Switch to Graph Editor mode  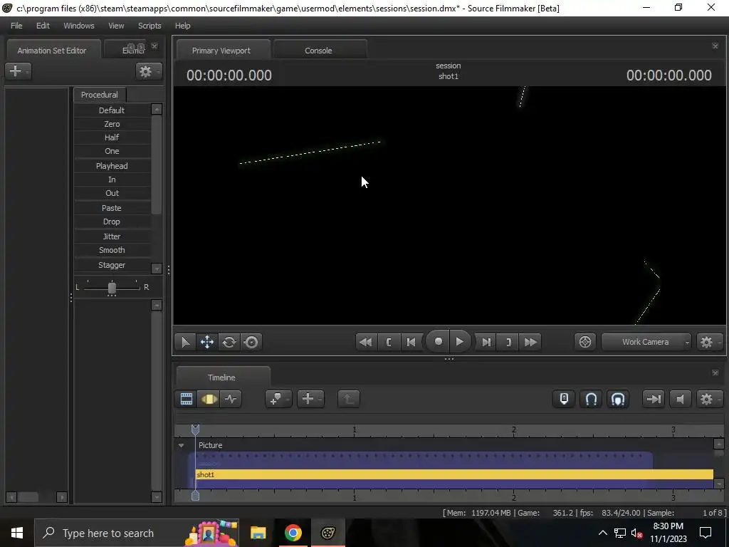coord(231,399)
